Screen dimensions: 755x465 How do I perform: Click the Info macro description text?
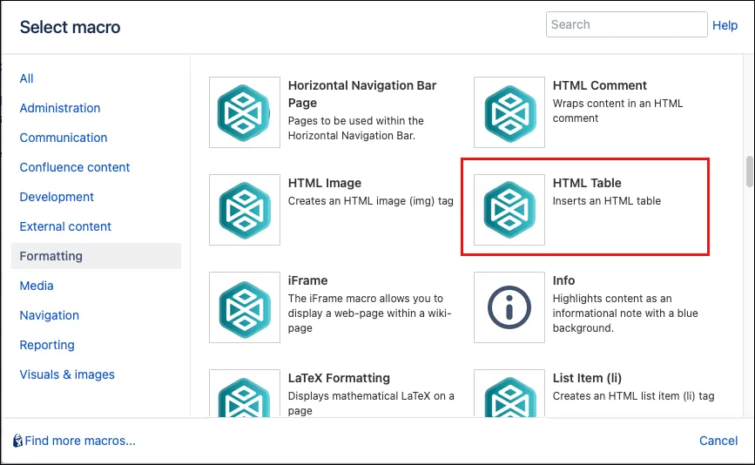(x=625, y=313)
